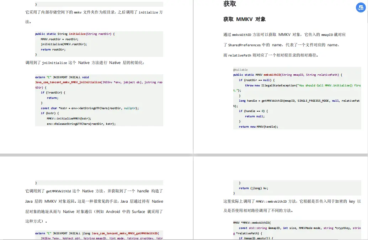The image size is (368, 240).
Task: Click the text "这种方式）。"
Action: 36,221
